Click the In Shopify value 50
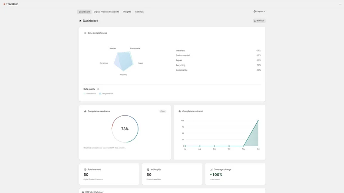This screenshot has height=193, width=344. click(149, 175)
